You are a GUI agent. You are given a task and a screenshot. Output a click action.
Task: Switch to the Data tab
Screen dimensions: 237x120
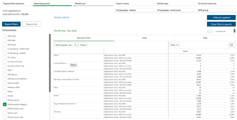(144, 38)
